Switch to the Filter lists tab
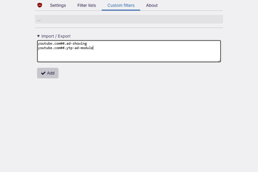Viewport: 258px width, 172px height. pyautogui.click(x=87, y=5)
